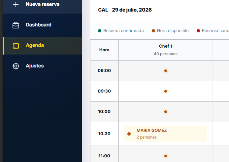Image resolution: width=229 pixels, height=162 pixels.
Task: Click the orange Hora disponible legend dot
Action: click(x=153, y=31)
